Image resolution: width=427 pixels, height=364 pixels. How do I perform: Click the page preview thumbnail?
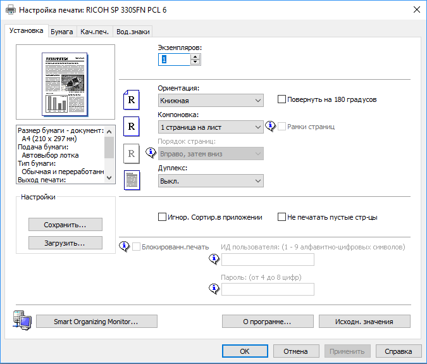tap(66, 83)
